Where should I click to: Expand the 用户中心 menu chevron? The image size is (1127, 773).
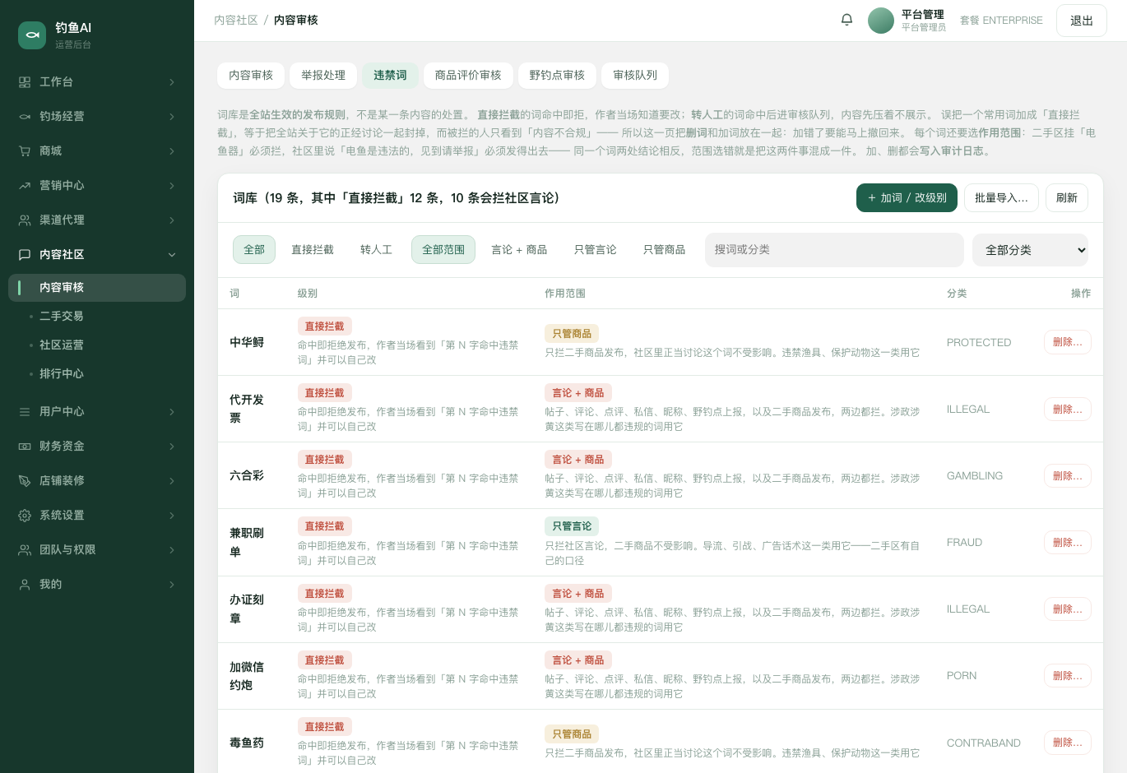[x=172, y=412]
